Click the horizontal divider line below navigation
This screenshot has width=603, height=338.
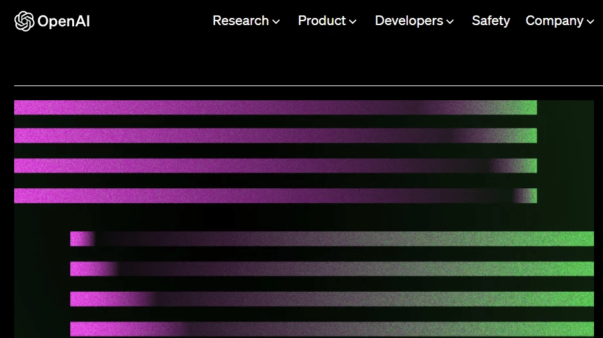[x=308, y=85]
